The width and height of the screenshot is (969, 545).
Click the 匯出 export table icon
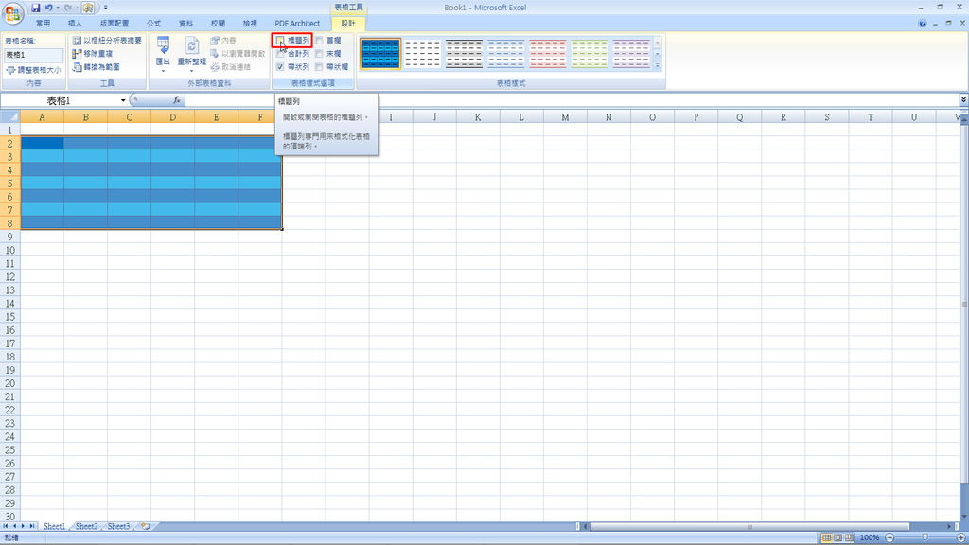(x=163, y=45)
